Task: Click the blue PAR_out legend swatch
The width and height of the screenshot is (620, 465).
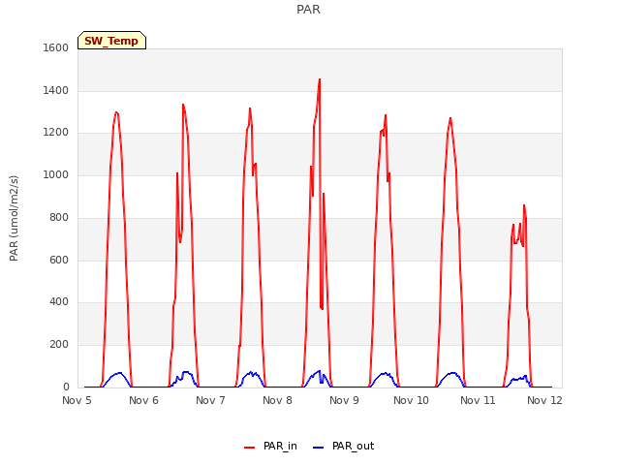Action: tap(319, 448)
